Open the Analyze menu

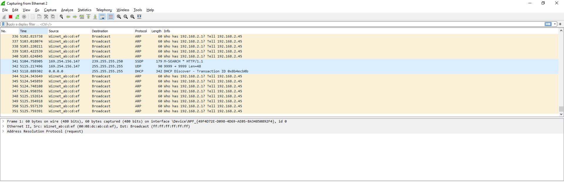(67, 10)
